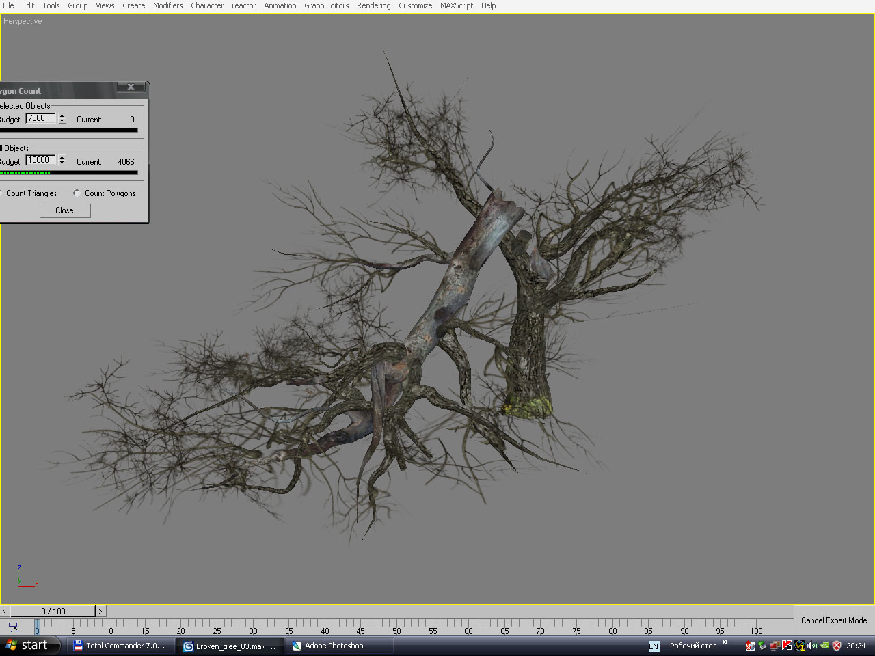Increase the Selected Objects budget with spinner
Image resolution: width=875 pixels, height=656 pixels.
click(x=62, y=115)
